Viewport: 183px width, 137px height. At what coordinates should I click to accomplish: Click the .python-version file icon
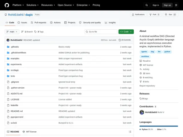8,88
